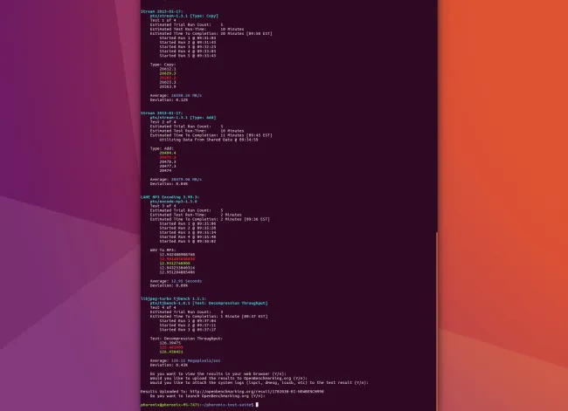The image size is (568, 411).
Task: Open the openbenchmarking.org result URL
Action: click(257, 392)
